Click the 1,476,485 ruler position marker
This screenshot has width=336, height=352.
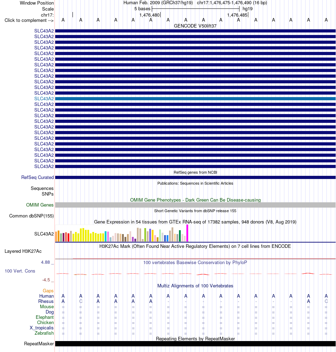coord(237,15)
